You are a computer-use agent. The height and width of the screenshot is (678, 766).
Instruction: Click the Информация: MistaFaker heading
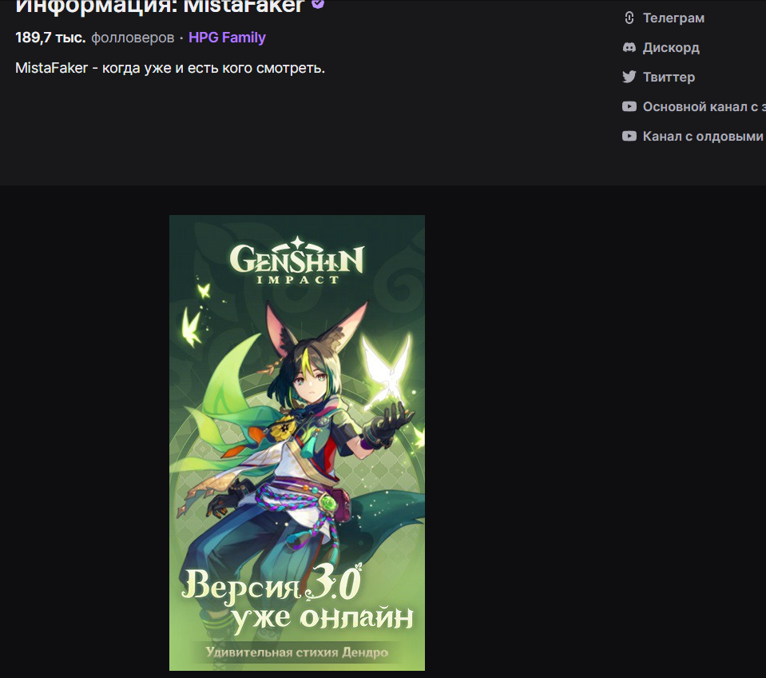pyautogui.click(x=160, y=6)
